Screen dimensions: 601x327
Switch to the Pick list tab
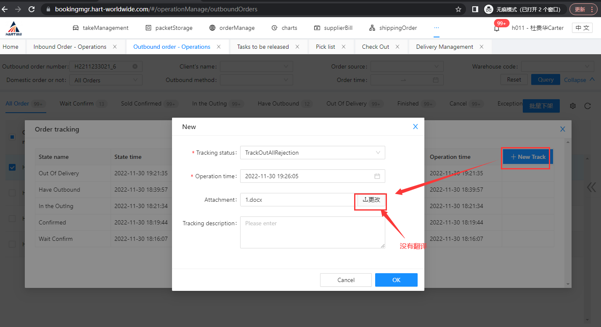[325, 47]
